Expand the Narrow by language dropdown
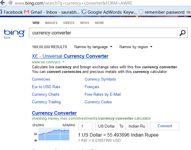The image size is (191, 150). [93, 47]
